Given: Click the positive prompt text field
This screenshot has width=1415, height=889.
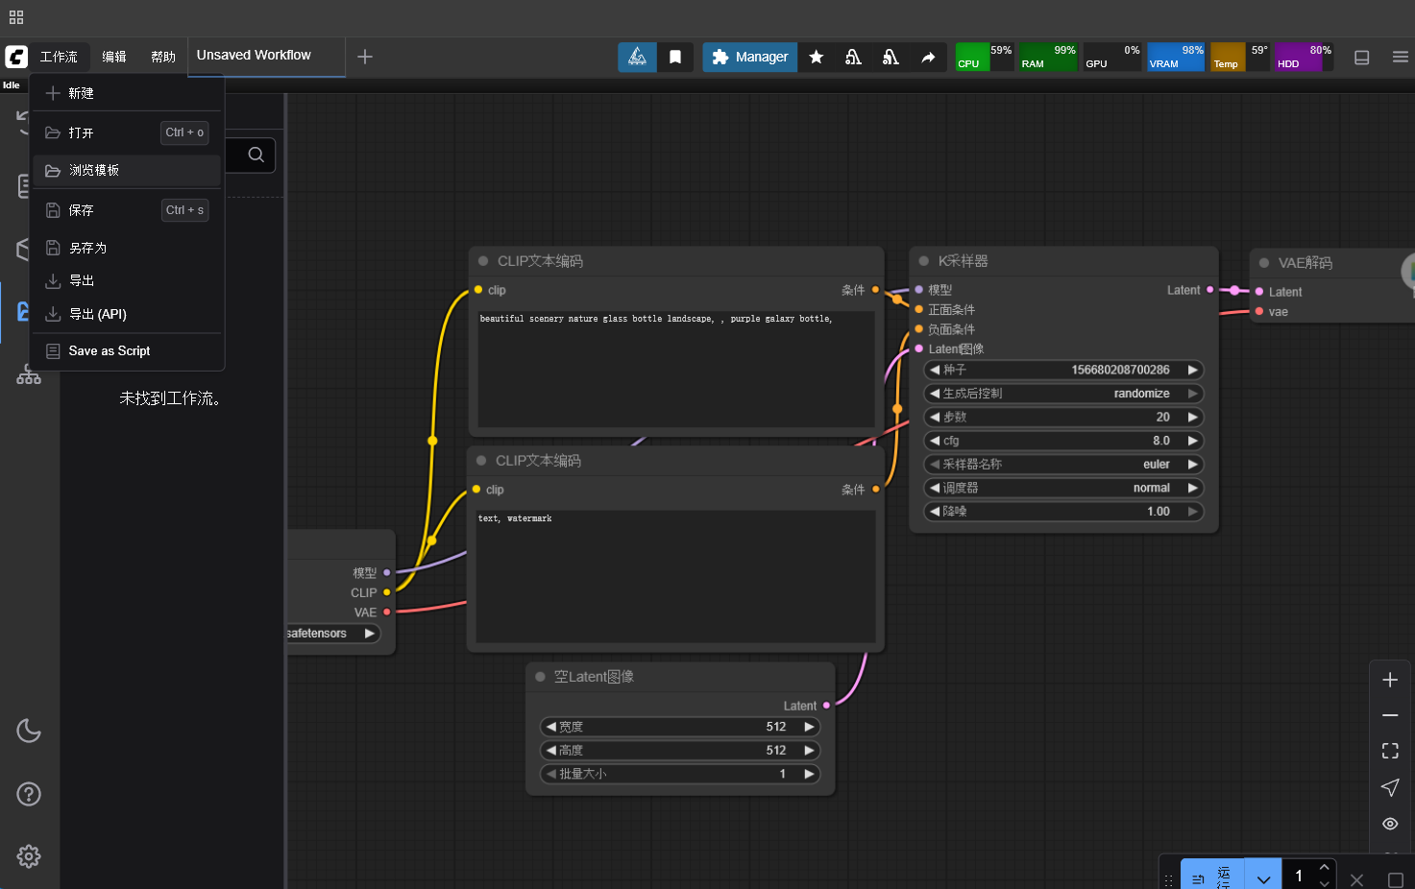Looking at the screenshot, I should point(676,368).
